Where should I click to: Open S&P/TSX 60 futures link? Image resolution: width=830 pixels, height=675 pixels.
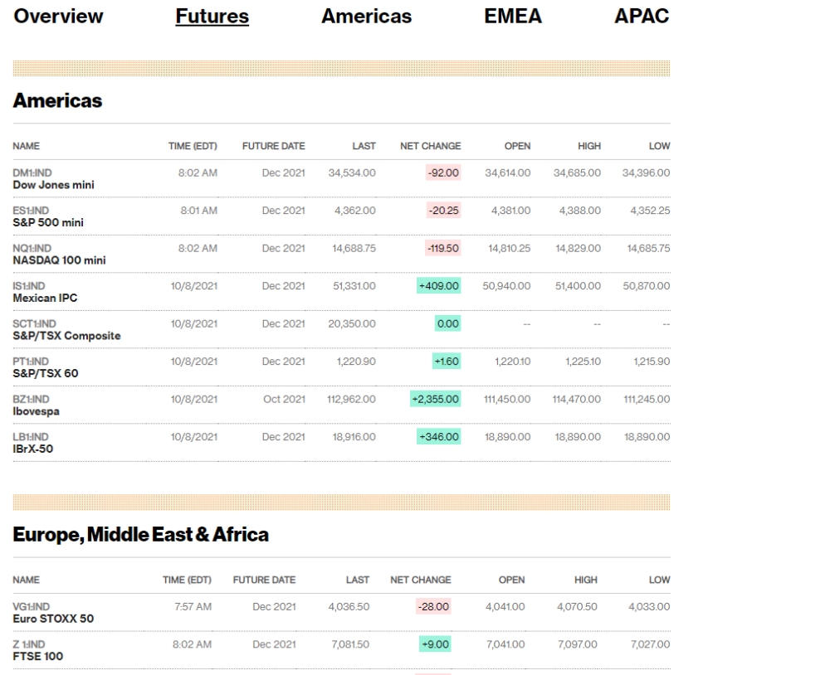pyautogui.click(x=46, y=373)
